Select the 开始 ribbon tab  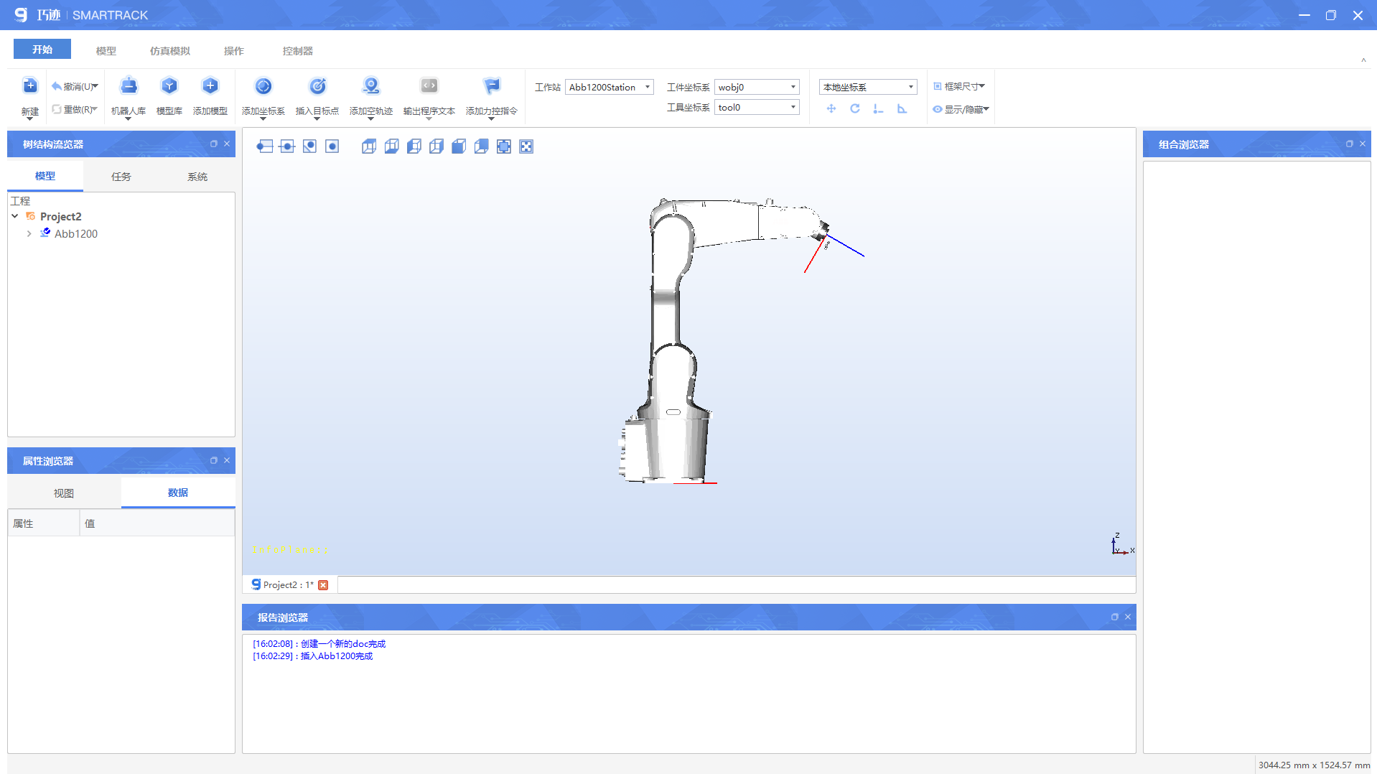point(42,49)
